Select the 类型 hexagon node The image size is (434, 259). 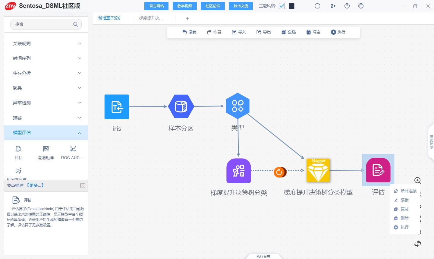pyautogui.click(x=237, y=106)
